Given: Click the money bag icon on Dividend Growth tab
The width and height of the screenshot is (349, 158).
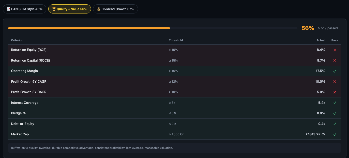Looking at the screenshot, I should point(98,9).
